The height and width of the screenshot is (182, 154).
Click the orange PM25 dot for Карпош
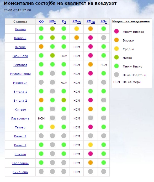click(x=77, y=38)
